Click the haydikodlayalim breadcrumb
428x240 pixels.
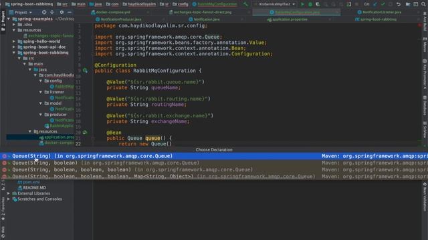click(139, 4)
